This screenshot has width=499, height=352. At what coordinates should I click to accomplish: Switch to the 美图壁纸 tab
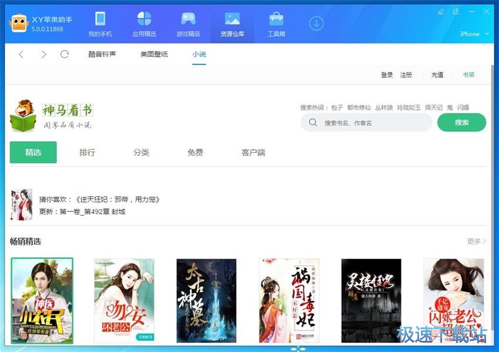(x=154, y=54)
